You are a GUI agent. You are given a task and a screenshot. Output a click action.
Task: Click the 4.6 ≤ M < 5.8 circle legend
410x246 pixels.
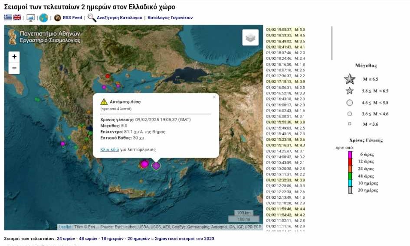point(350,103)
